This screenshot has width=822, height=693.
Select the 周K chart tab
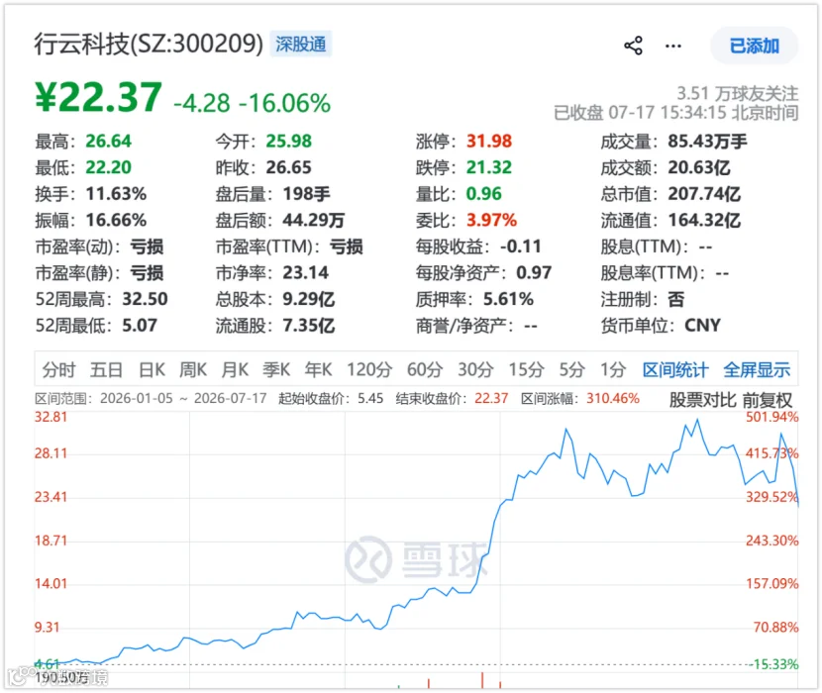192,369
